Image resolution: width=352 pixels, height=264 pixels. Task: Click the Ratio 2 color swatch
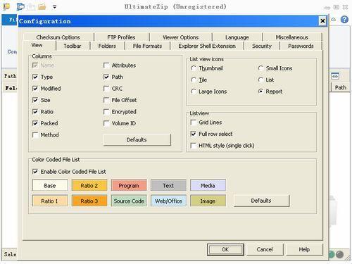pyautogui.click(x=89, y=185)
